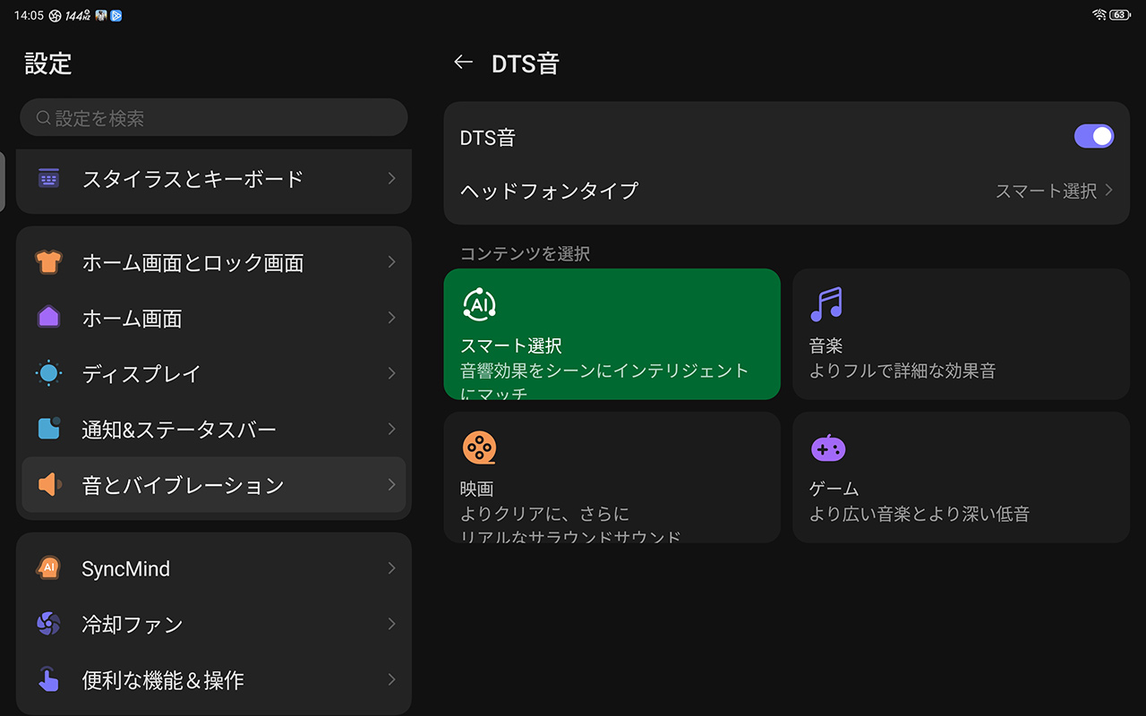Image resolution: width=1146 pixels, height=716 pixels.
Task: Choose the ゲーム content mode card
Action: 960,477
